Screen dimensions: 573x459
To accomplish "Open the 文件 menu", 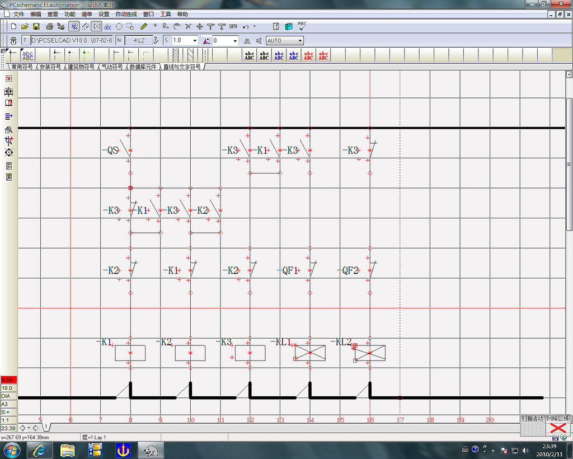I will coord(18,14).
